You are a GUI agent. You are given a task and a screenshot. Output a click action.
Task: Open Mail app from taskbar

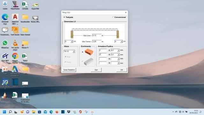pyautogui.click(x=45, y=112)
